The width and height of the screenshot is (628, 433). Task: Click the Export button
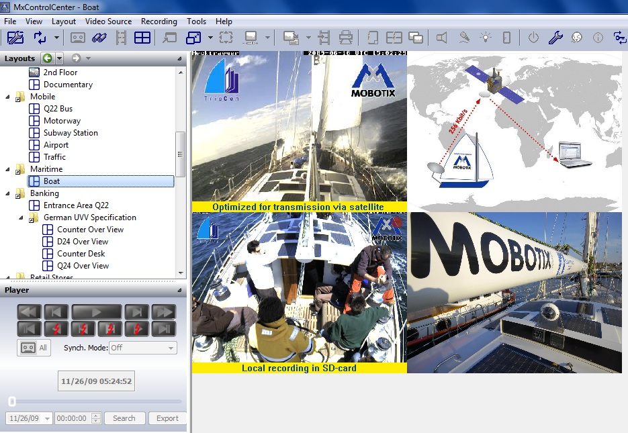point(167,418)
